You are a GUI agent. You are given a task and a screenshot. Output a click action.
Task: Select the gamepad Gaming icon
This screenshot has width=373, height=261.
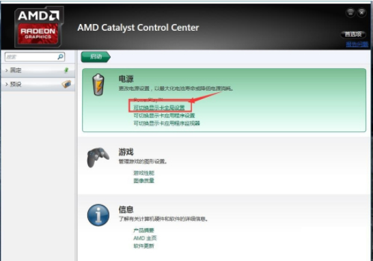[98, 157]
